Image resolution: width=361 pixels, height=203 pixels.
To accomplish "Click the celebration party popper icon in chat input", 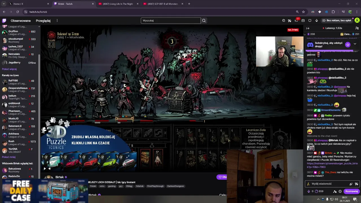I will [x=351, y=184].
